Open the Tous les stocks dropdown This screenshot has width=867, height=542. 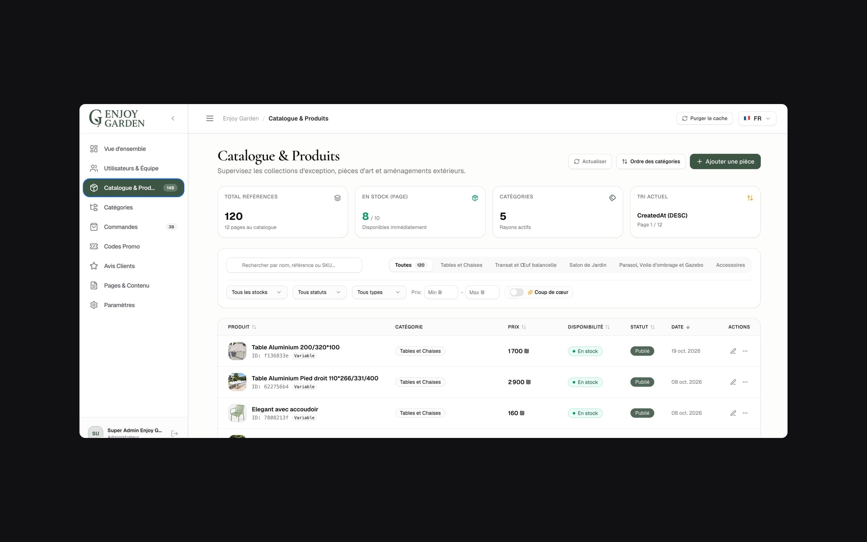(x=256, y=292)
